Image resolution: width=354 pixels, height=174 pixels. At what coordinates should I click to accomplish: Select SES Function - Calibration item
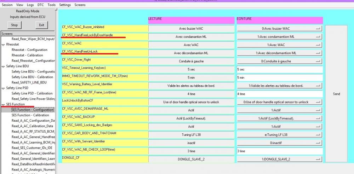point(30,115)
